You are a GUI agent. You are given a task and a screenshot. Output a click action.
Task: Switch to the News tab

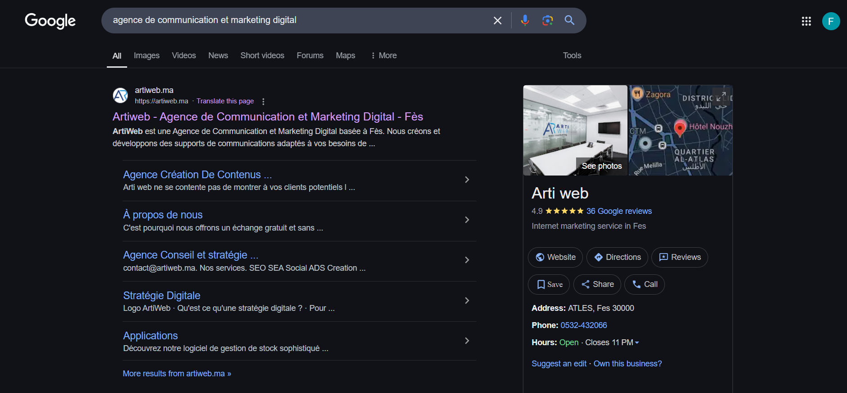pyautogui.click(x=218, y=55)
